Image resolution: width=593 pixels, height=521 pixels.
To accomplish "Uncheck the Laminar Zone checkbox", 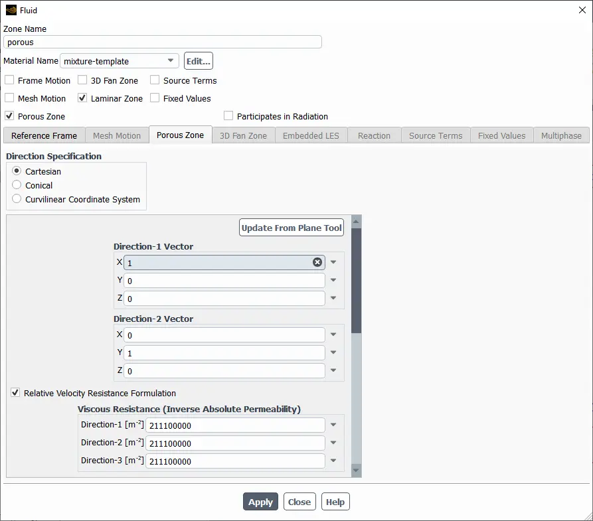I will tap(82, 98).
